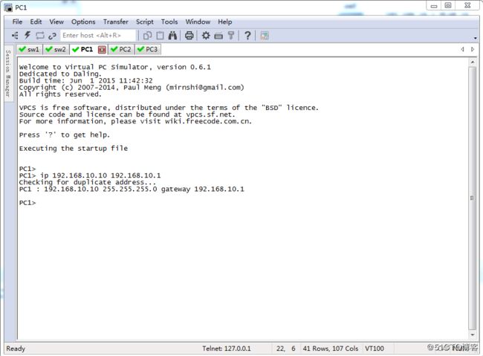The height and width of the screenshot is (356, 483).
Task: Click the Quick Connect lightning icon
Action: [27, 36]
